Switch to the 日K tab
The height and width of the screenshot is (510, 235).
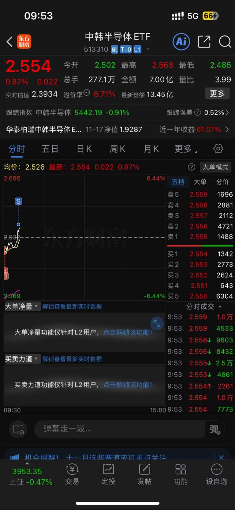(84, 149)
